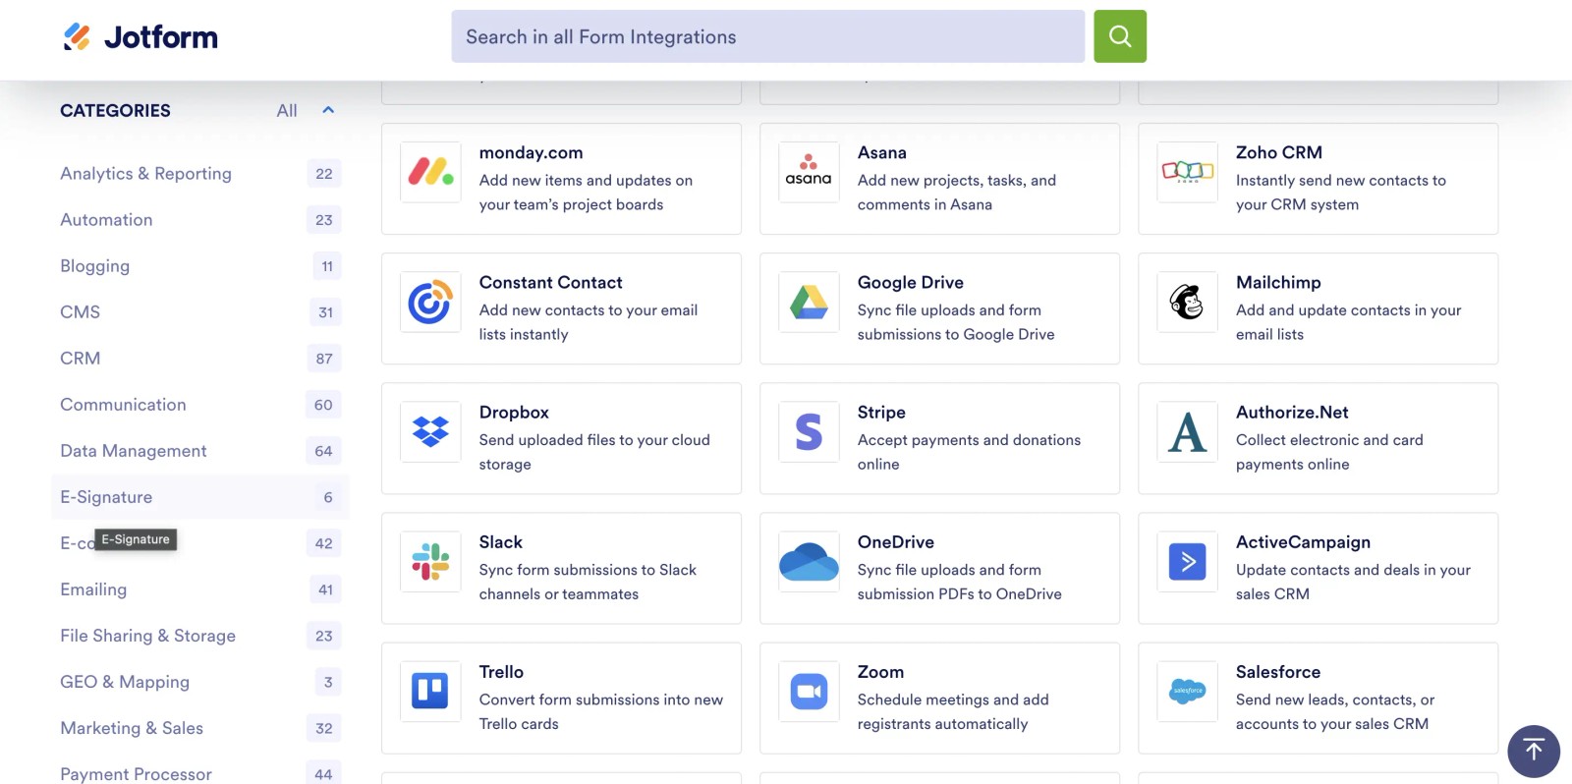Image resolution: width=1572 pixels, height=784 pixels.
Task: Open the Asana integration title
Action: [x=881, y=152]
